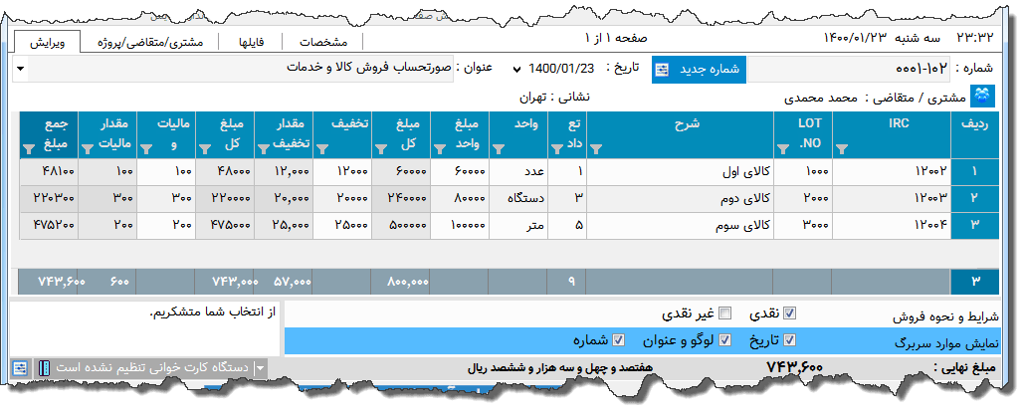This screenshot has width=1025, height=418.
Task: Check the نقدی (cash) checkbox
Action: tap(790, 313)
